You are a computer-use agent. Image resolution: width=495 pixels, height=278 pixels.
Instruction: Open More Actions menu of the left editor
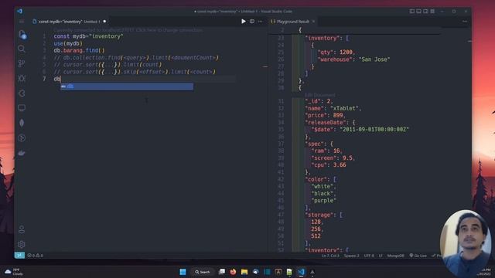pos(260,22)
